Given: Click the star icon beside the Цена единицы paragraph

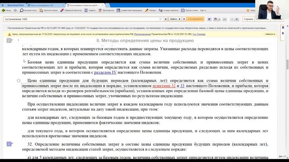Looking at the screenshot, I should [19, 81].
